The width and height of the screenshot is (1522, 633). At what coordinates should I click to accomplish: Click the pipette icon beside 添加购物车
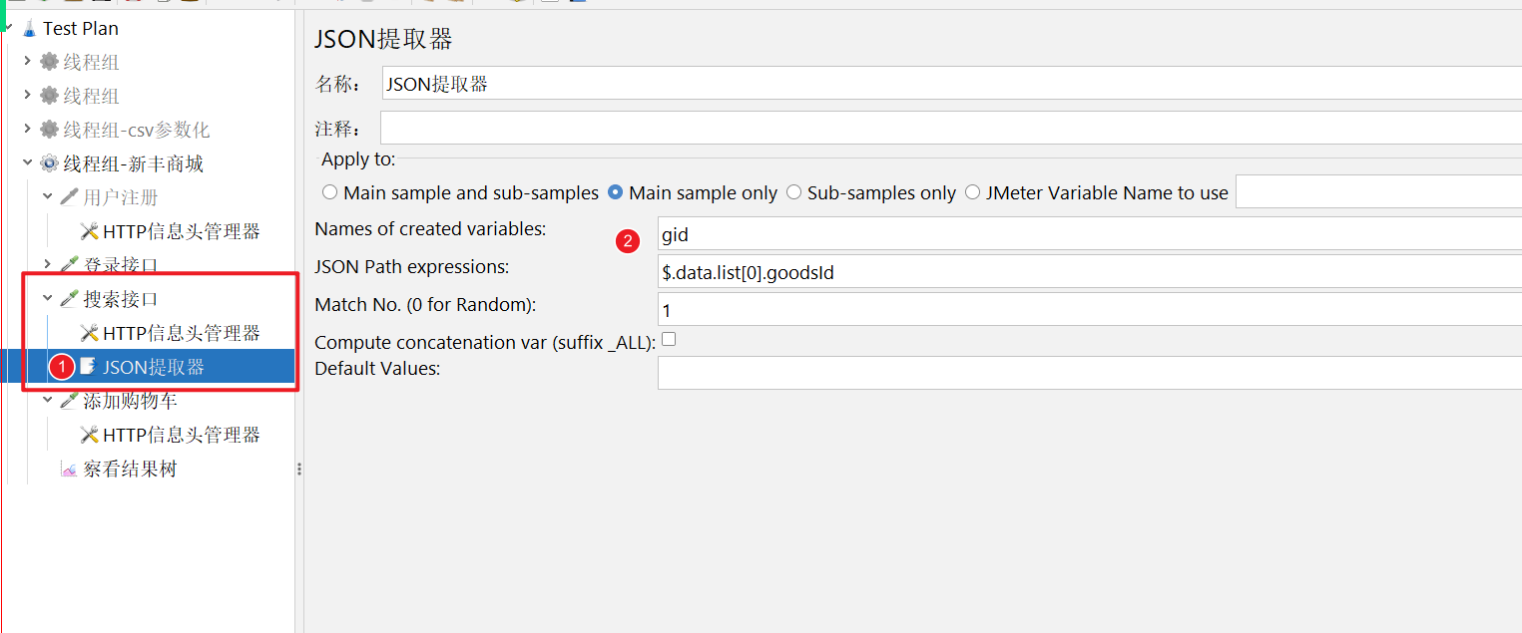click(69, 401)
